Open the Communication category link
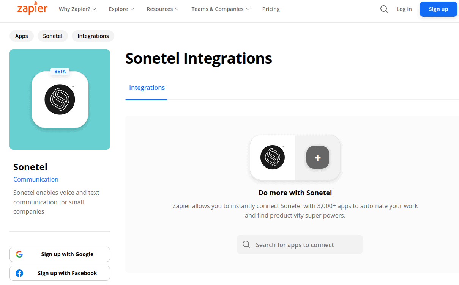The width and height of the screenshot is (459, 285). click(x=36, y=179)
